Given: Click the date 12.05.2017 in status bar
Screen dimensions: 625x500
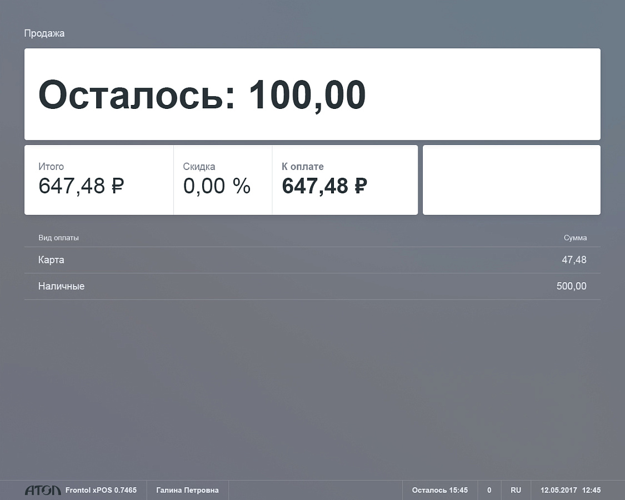Looking at the screenshot, I should (x=558, y=490).
